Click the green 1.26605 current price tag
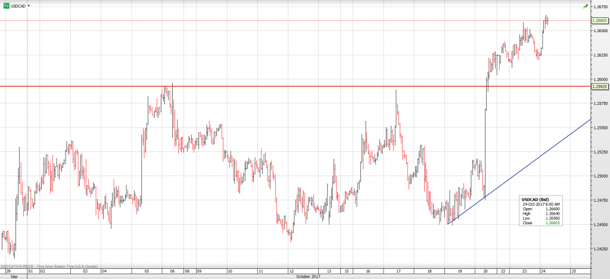 pyautogui.click(x=599, y=20)
